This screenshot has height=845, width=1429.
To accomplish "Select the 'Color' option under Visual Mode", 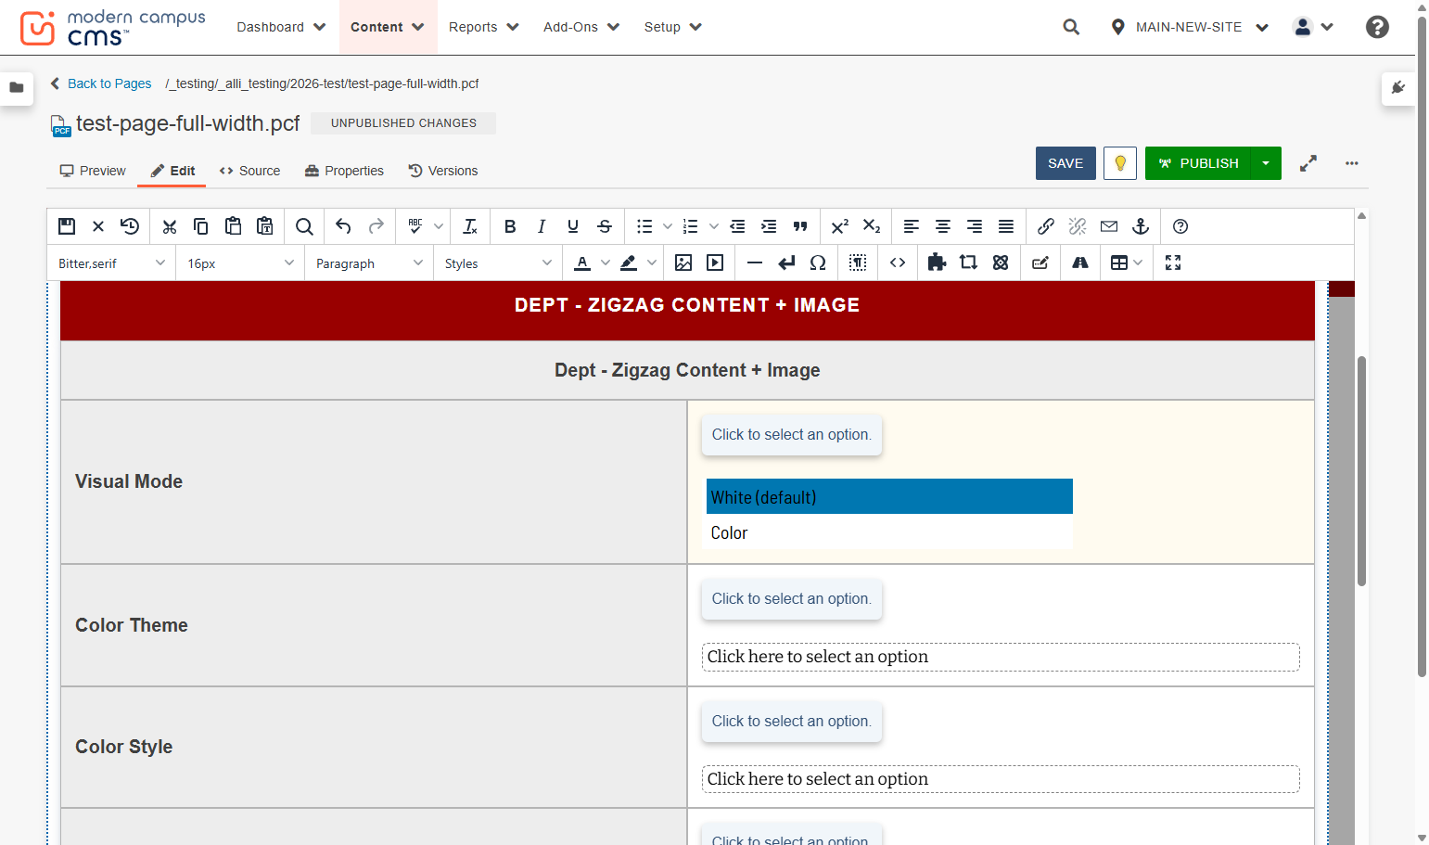I will tap(889, 532).
